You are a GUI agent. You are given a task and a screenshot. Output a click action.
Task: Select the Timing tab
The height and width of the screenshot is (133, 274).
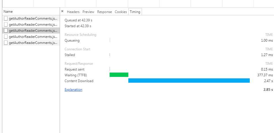click(135, 12)
